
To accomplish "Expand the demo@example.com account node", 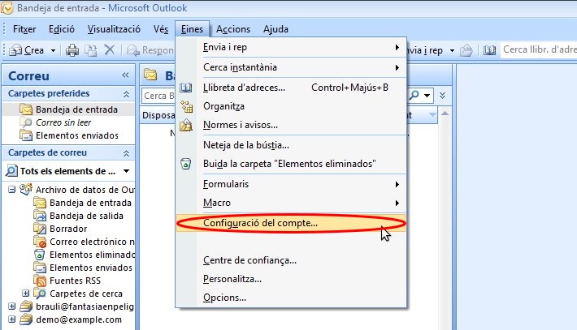I will pos(11,319).
